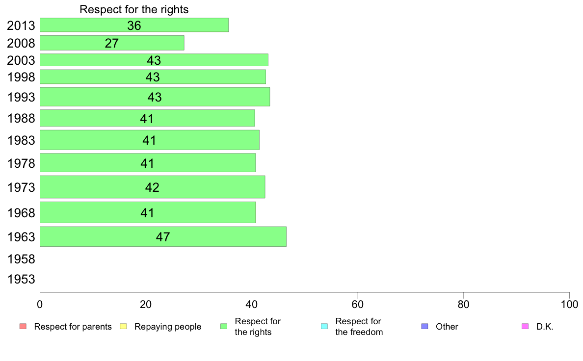583x361 pixels.
Task: Select the 1988 bar showing 41
Action: (147, 118)
